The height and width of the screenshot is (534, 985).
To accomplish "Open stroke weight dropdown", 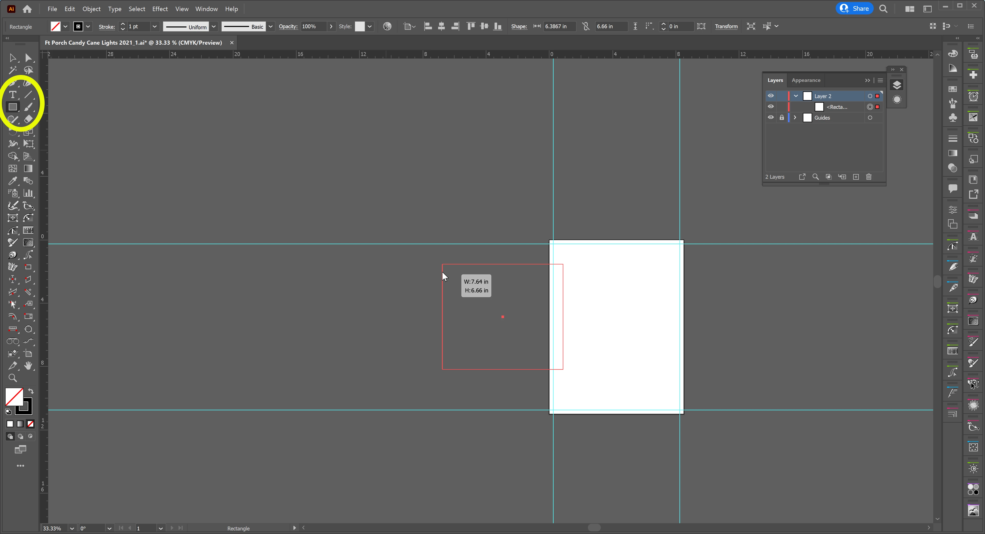I will point(154,26).
